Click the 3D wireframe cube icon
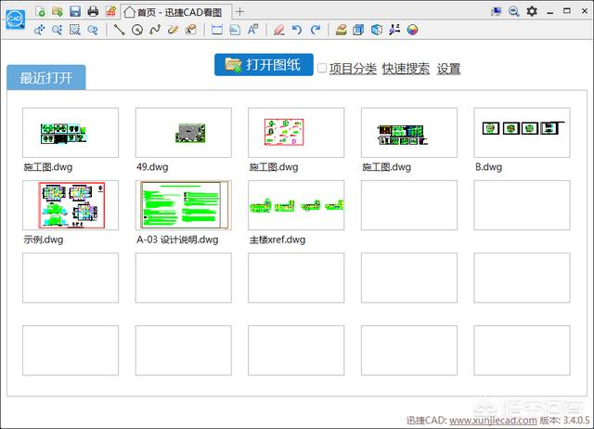The image size is (594, 429). tap(358, 30)
